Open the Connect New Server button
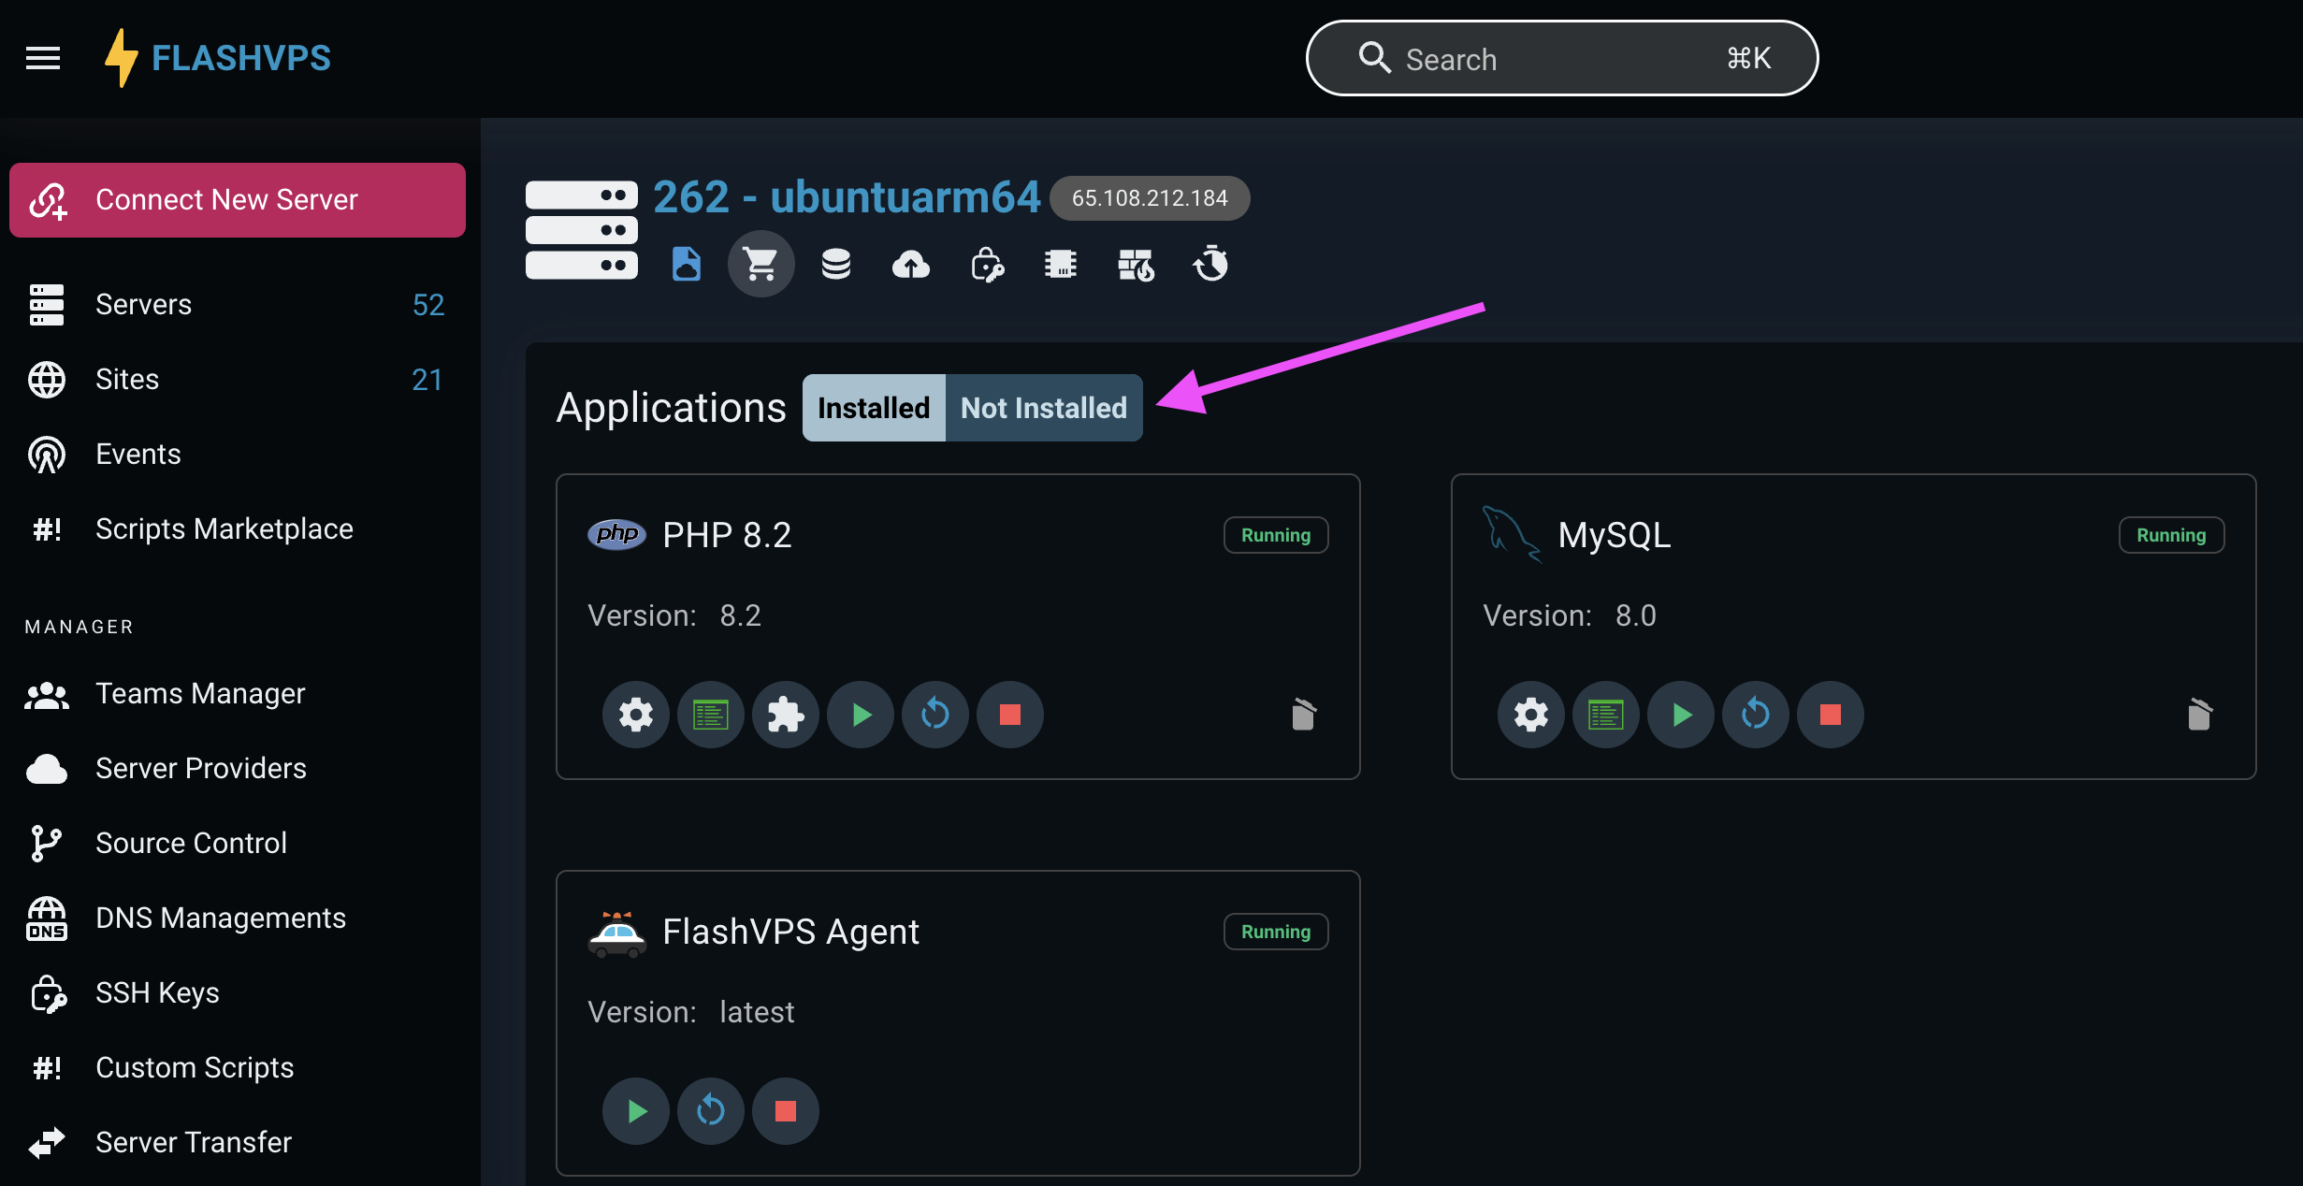 tap(237, 199)
